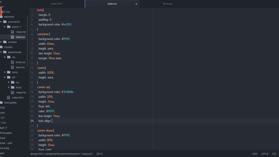Collapse css chevron under aspectro.pw
The height and width of the screenshot is (157, 279).
tap(5, 57)
